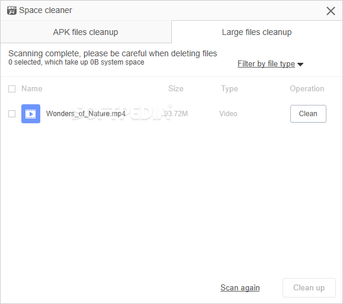Check the box for Wonders_of_Nature.mp4

12,114
